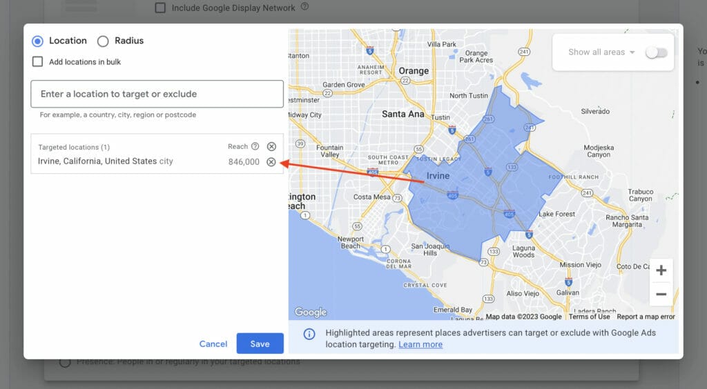Turn on the Show all areas switch
This screenshot has height=389, width=707.
656,52
